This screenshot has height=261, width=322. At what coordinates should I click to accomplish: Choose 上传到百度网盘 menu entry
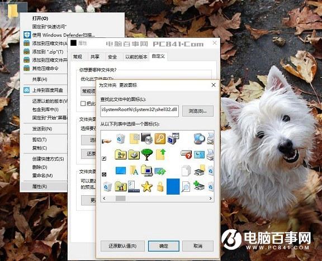48,90
